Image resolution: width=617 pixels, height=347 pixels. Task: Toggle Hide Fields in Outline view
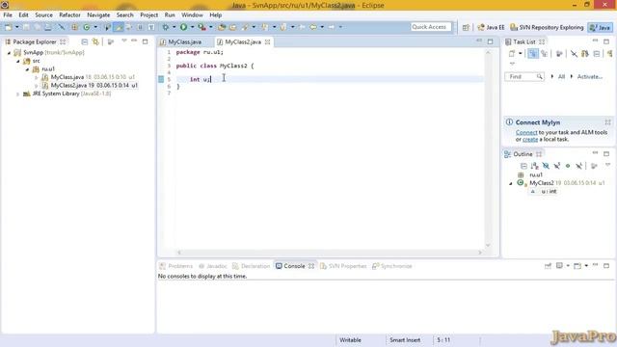pyautogui.click(x=546, y=166)
